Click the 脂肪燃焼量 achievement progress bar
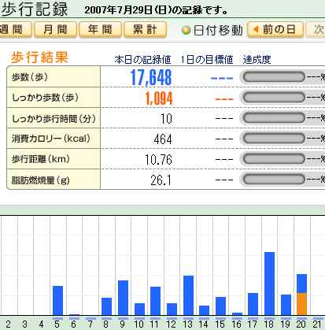Image resolution: width=325 pixels, height=330 pixels. click(274, 180)
